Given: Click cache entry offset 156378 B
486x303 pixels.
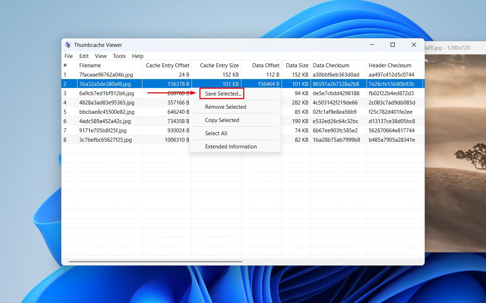Looking at the screenshot, I should click(178, 84).
